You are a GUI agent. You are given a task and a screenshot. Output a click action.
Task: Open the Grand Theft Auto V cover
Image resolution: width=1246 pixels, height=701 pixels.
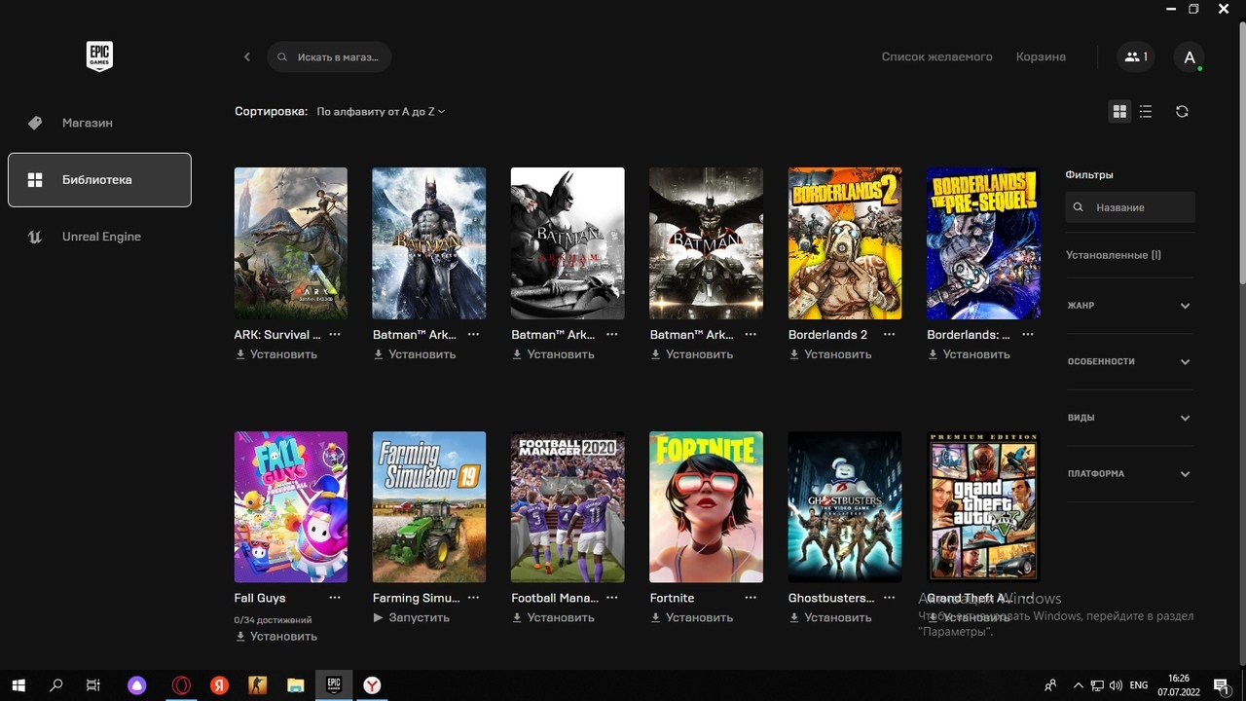[x=983, y=506]
